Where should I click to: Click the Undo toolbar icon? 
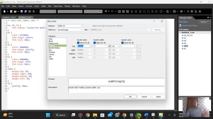click(x=106, y=12)
